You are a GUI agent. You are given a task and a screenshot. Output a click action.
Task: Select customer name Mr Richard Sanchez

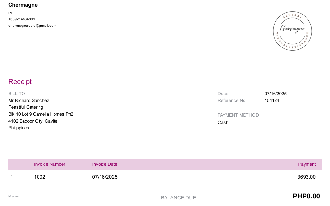point(29,101)
